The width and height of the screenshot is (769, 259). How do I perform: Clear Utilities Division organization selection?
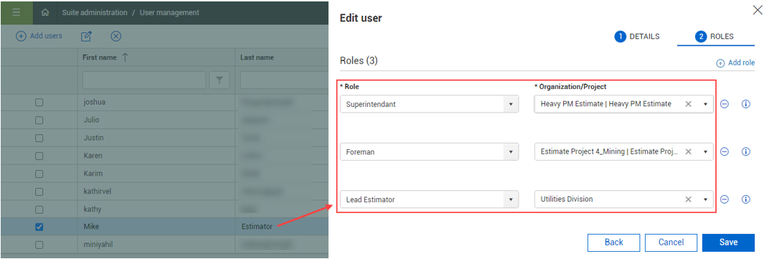tap(688, 199)
